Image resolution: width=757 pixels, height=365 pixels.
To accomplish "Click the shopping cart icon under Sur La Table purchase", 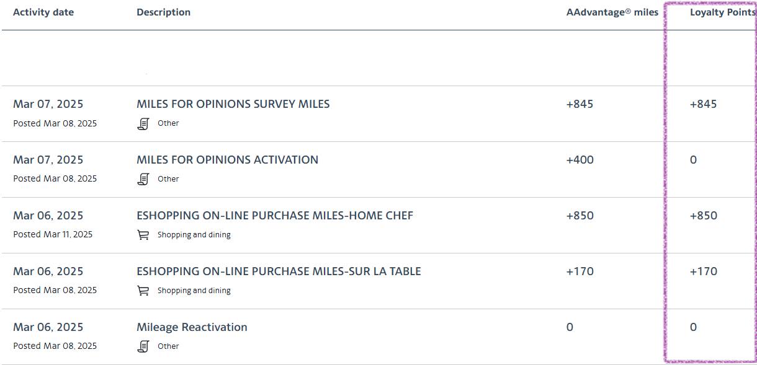I will tap(143, 291).
